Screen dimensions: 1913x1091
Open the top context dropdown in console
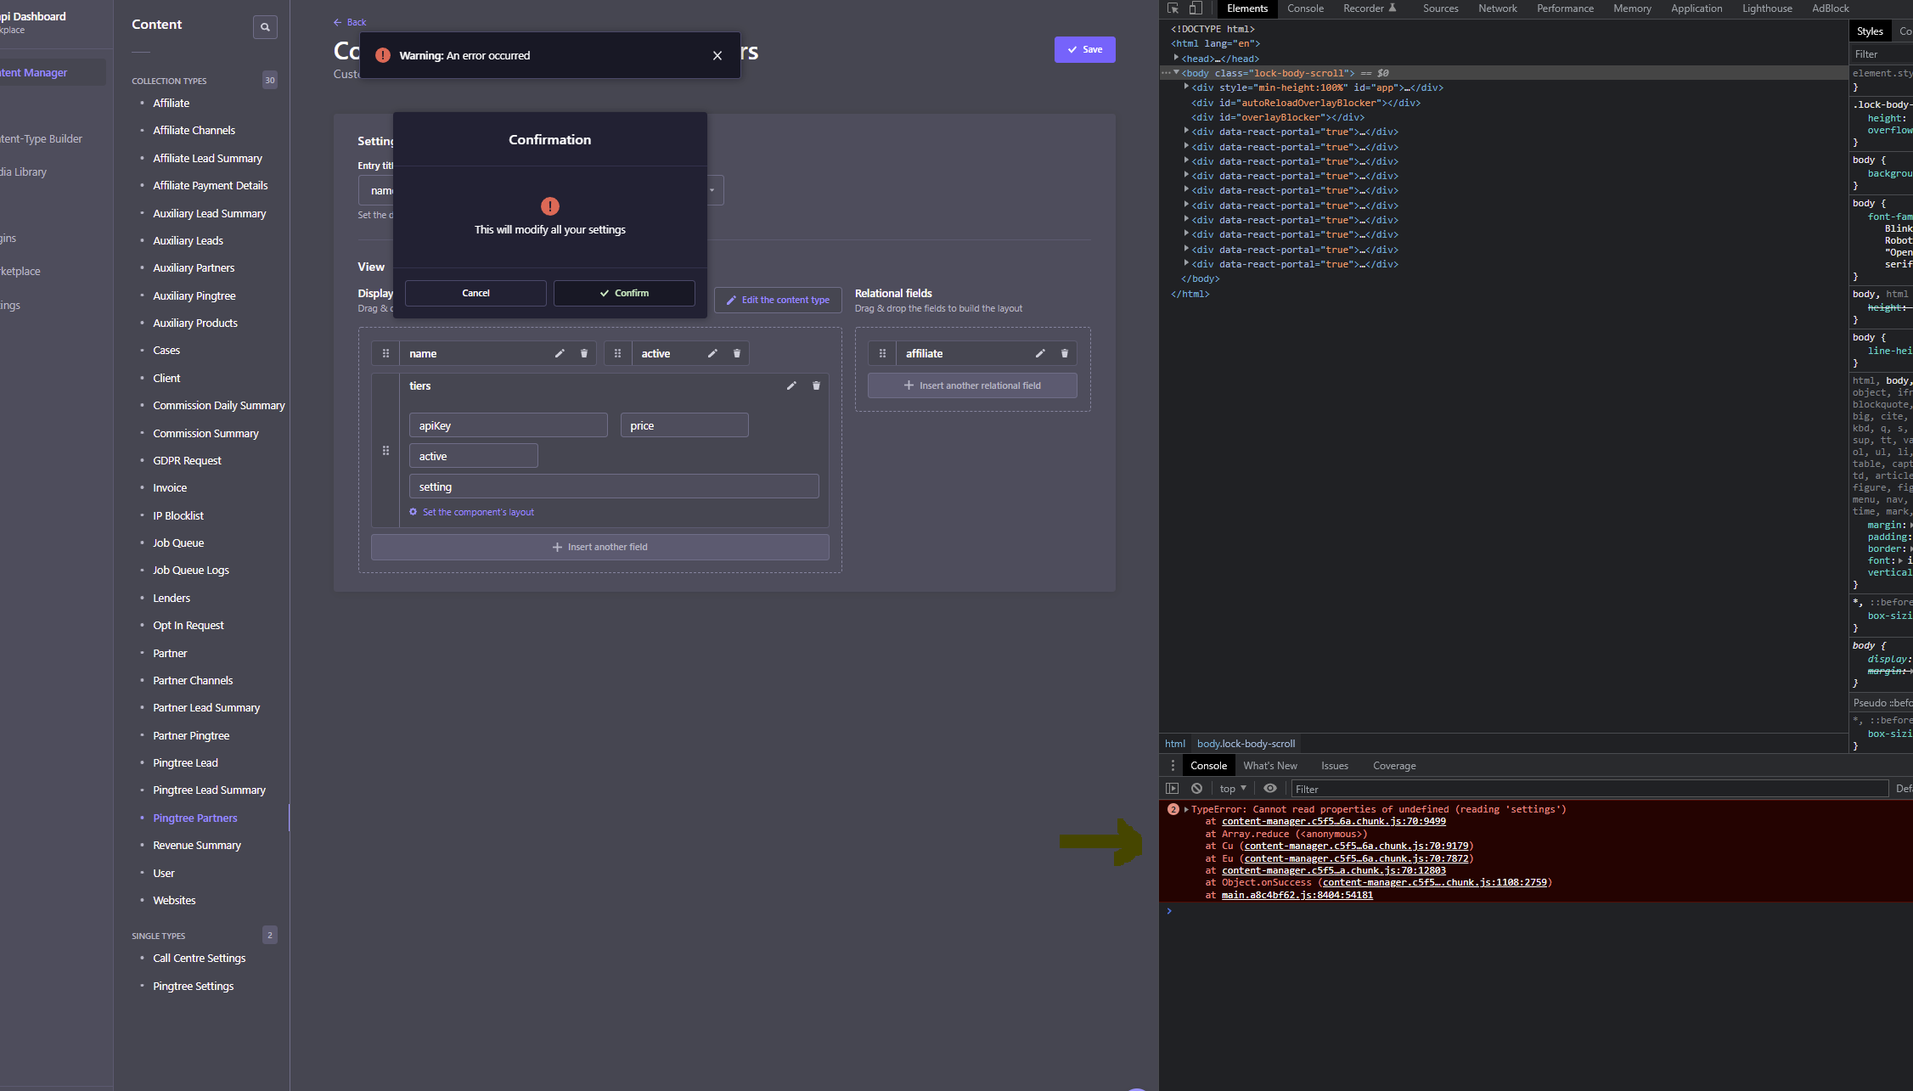point(1233,789)
